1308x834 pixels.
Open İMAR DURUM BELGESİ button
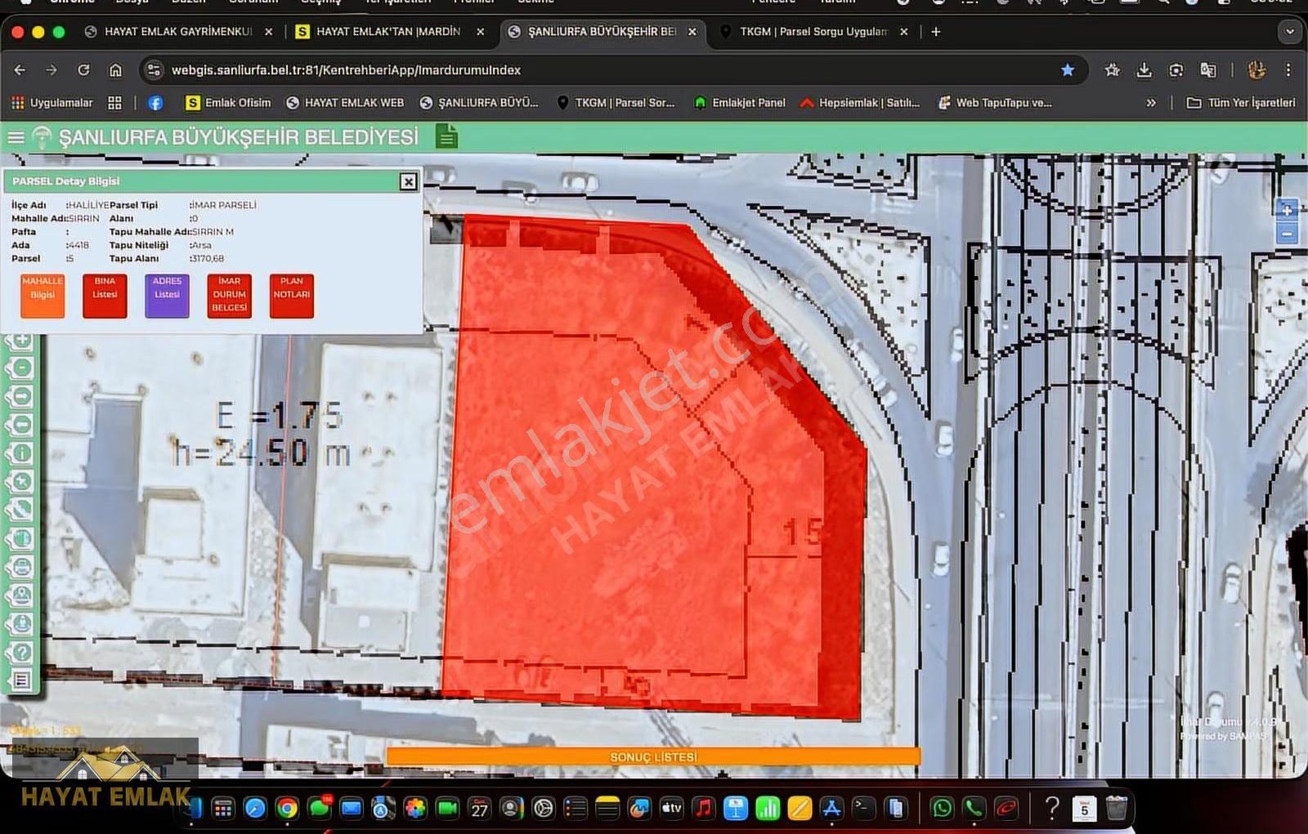coord(229,295)
